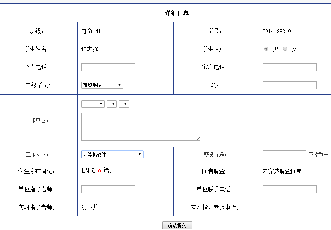Click the 工作单位 text area
This screenshot has height=230, width=331.
[x=141, y=126]
